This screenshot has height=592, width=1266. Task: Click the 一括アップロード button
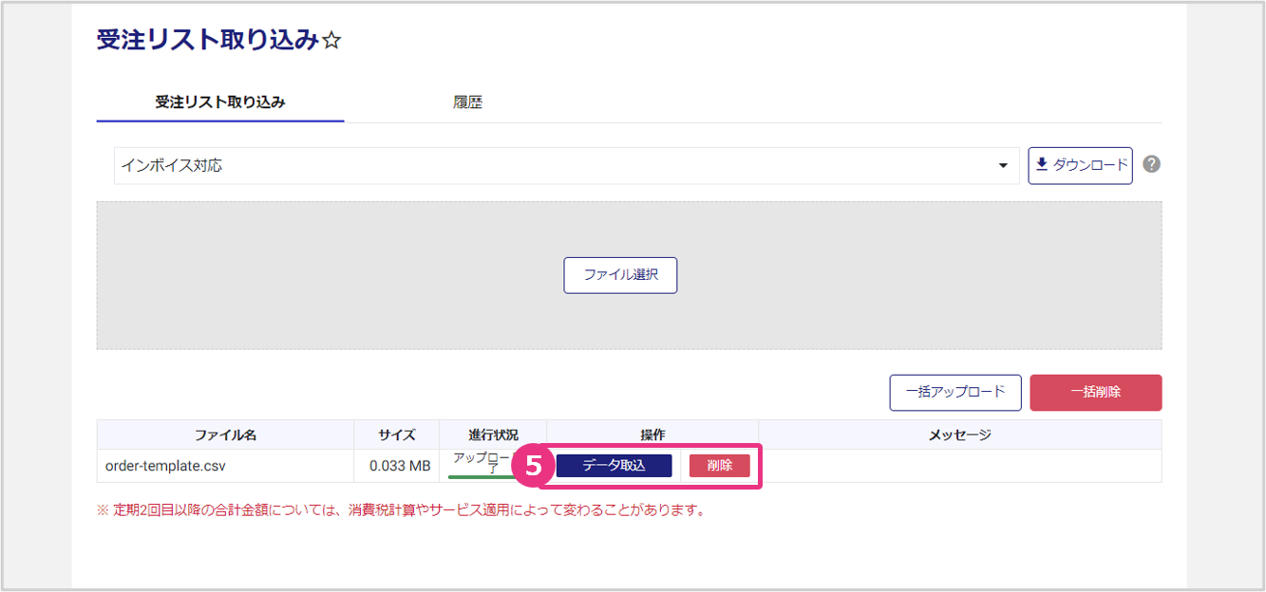tap(954, 392)
